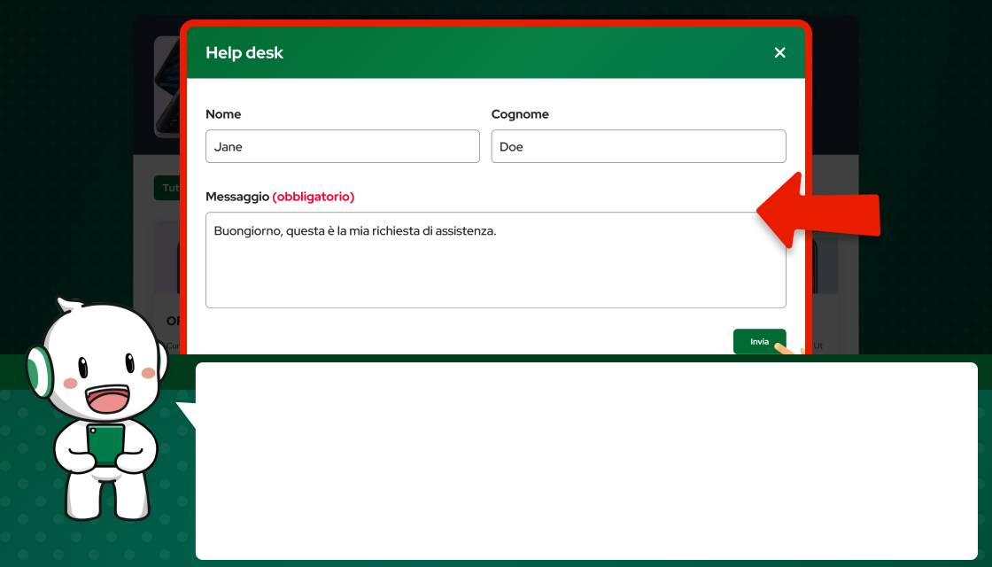Click the red (obbligatorio) required marker
This screenshot has width=992, height=567.
[314, 197]
